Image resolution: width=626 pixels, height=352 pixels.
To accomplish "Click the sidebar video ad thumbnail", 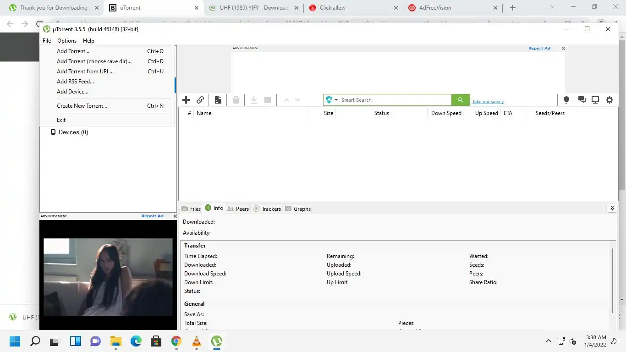I will [x=108, y=277].
